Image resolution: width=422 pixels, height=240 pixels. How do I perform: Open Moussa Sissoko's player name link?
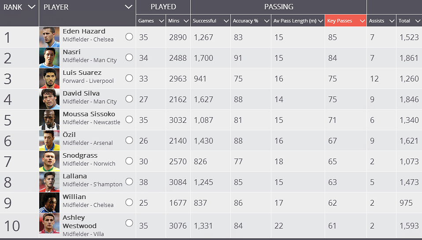click(89, 114)
